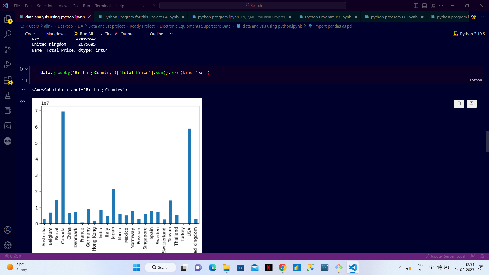489x275 pixels.
Task: Save the plot output image
Action: pos(472,104)
